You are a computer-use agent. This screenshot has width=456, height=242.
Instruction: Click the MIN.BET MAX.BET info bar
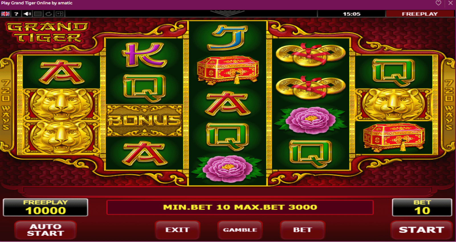coord(240,207)
